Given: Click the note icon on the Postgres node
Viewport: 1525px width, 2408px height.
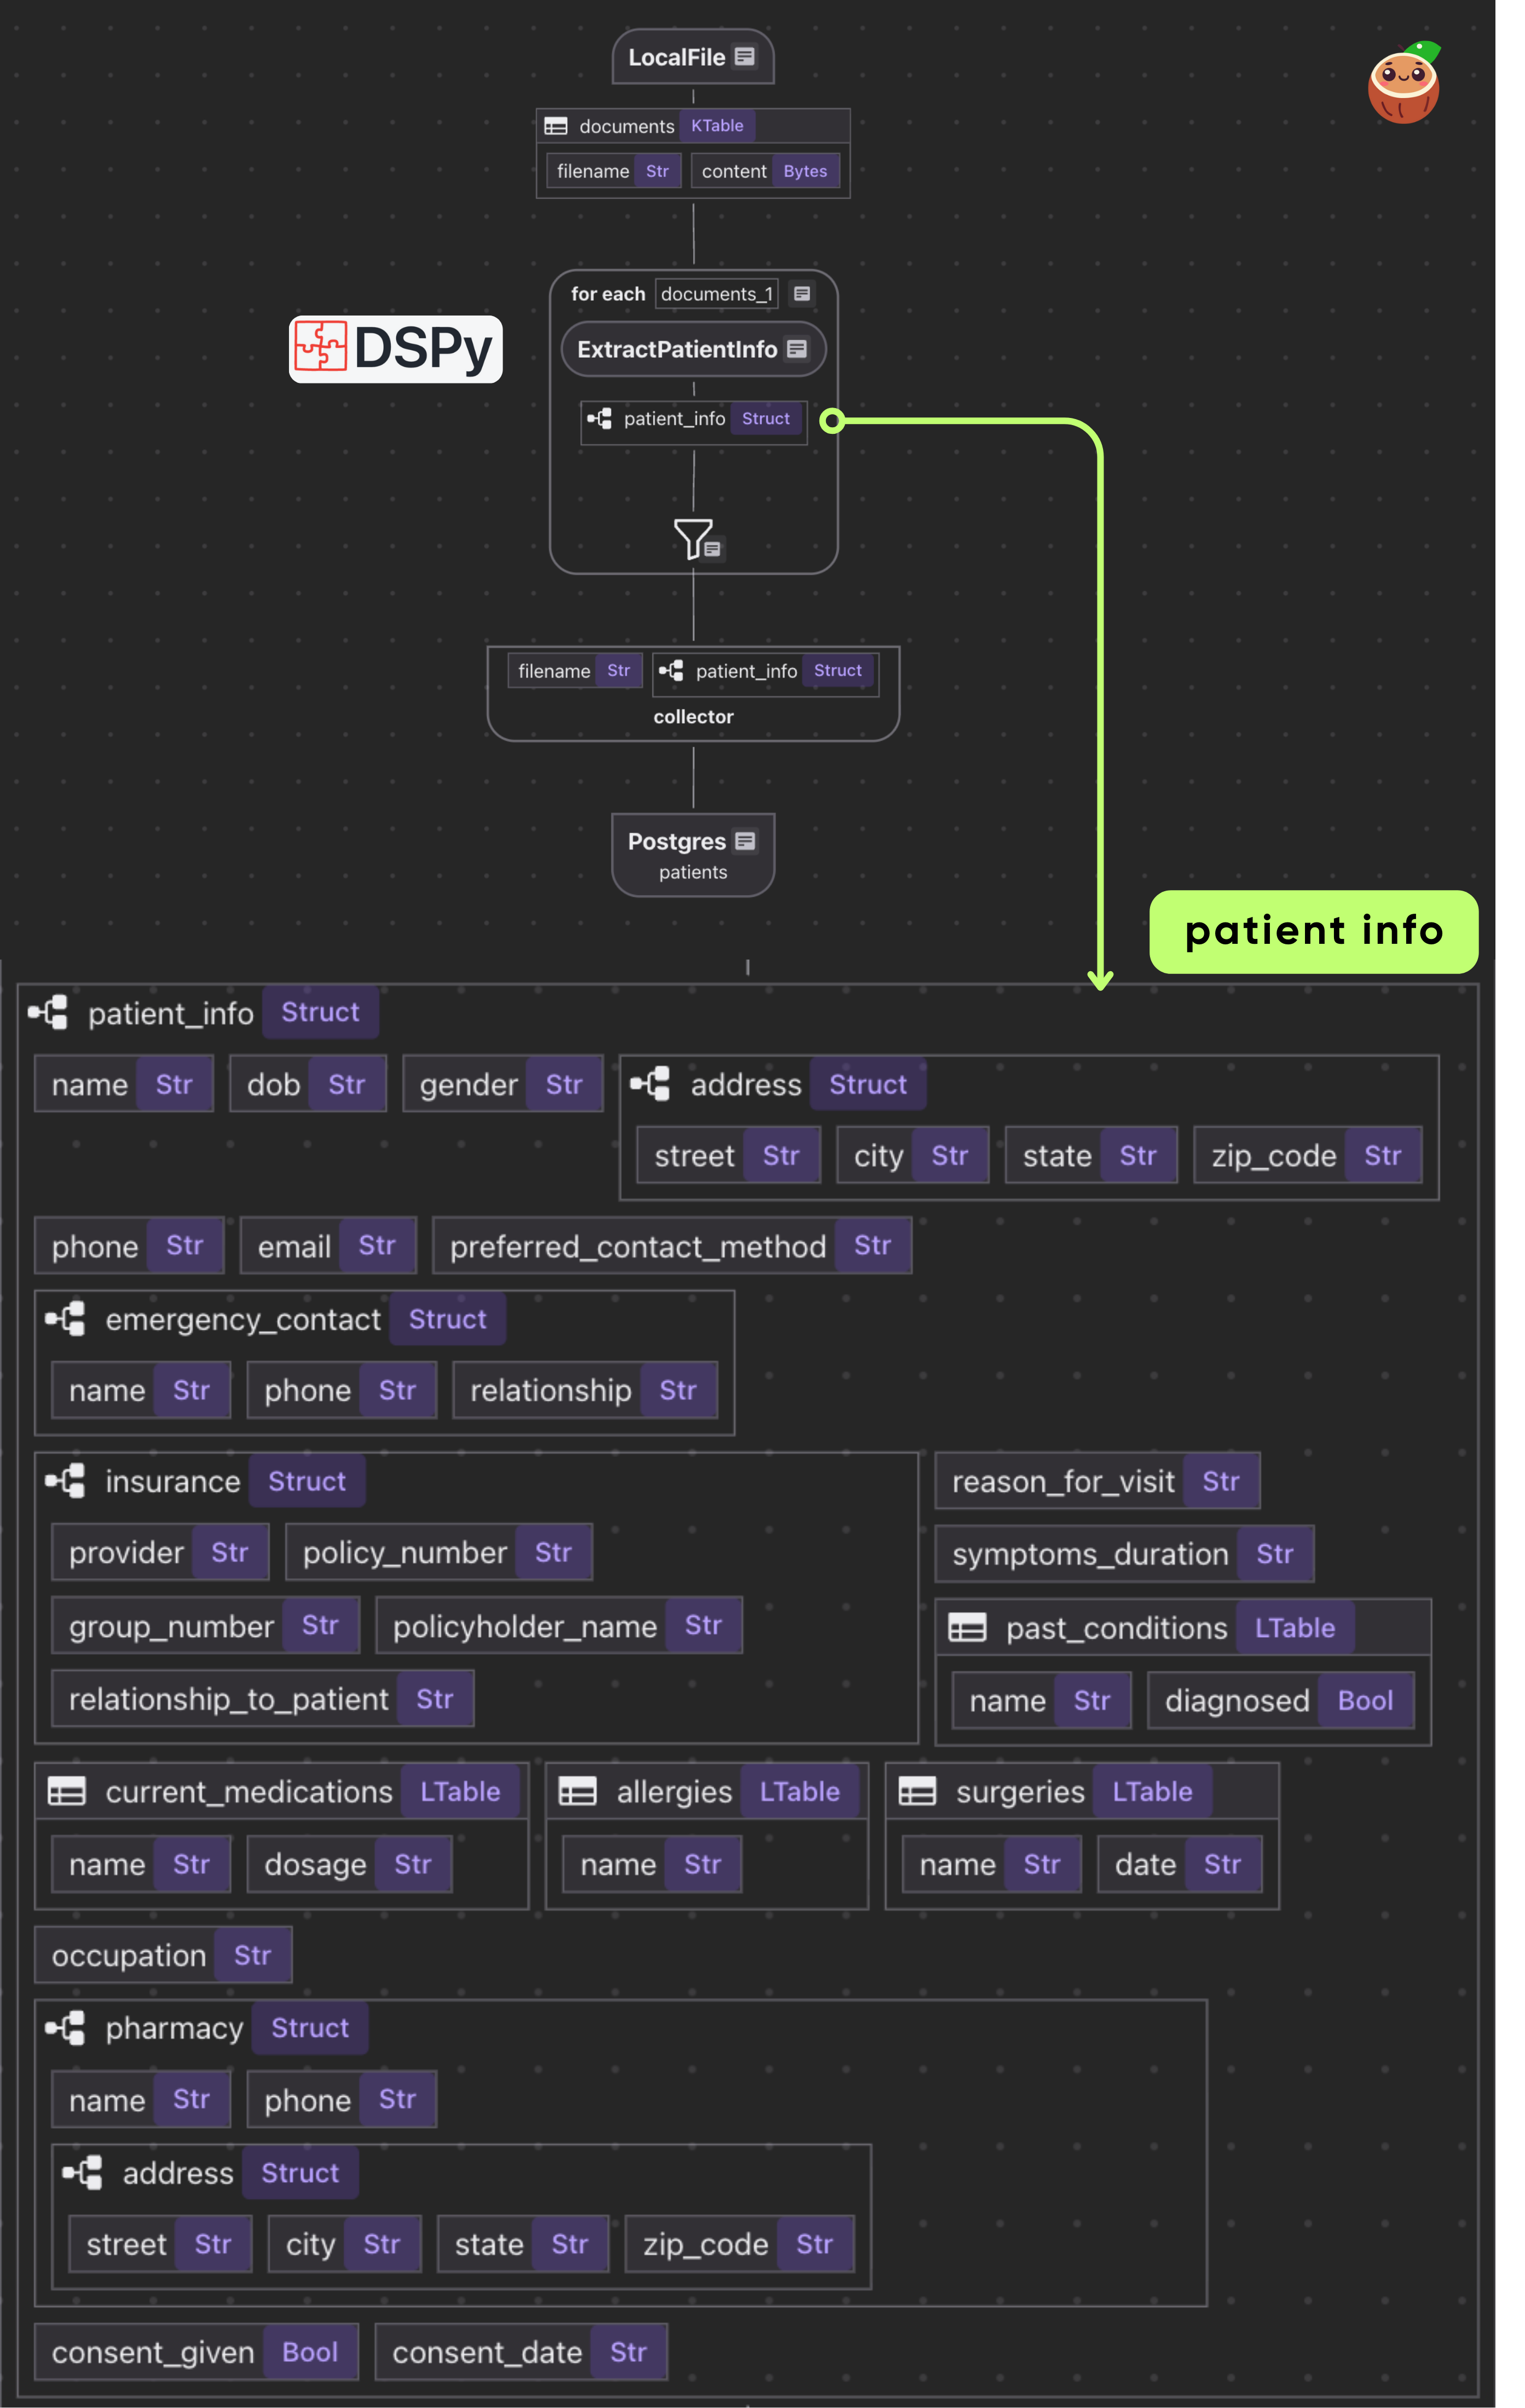Looking at the screenshot, I should (x=746, y=841).
